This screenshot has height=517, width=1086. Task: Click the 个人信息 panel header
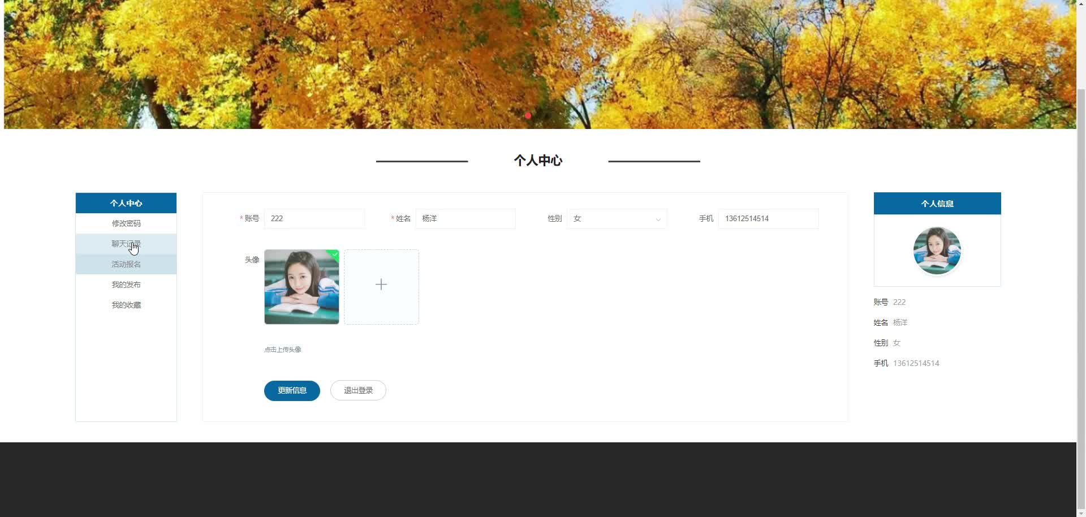pyautogui.click(x=937, y=204)
